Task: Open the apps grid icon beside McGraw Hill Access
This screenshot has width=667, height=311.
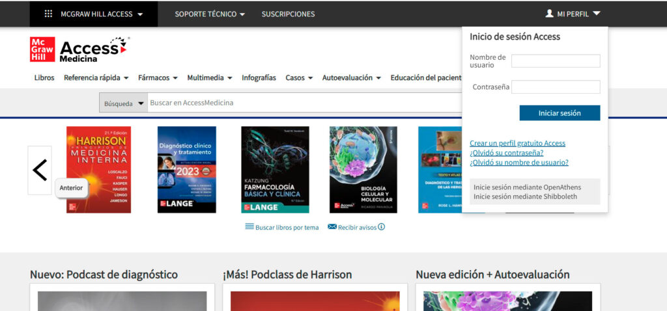Action: 48,14
